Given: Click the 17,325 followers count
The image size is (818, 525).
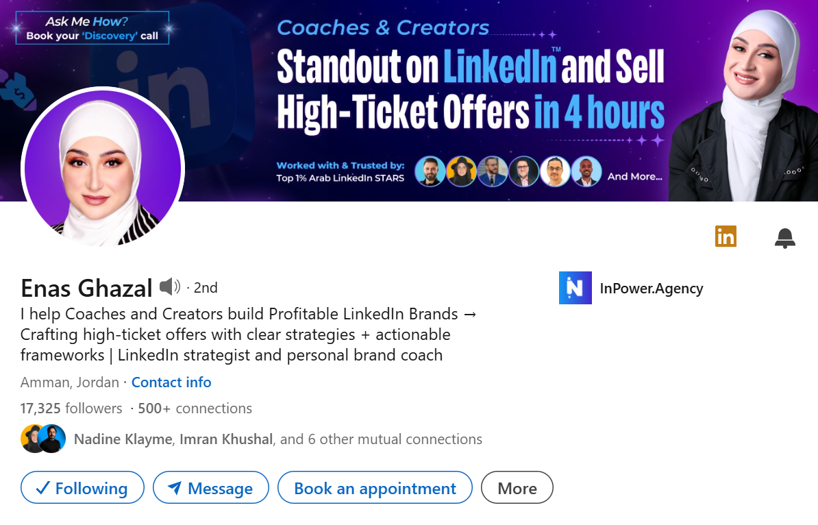Looking at the screenshot, I should [x=71, y=408].
